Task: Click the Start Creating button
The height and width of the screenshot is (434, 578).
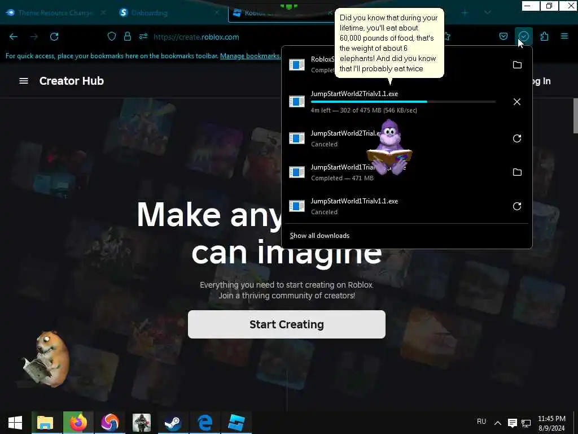Action: point(286,324)
